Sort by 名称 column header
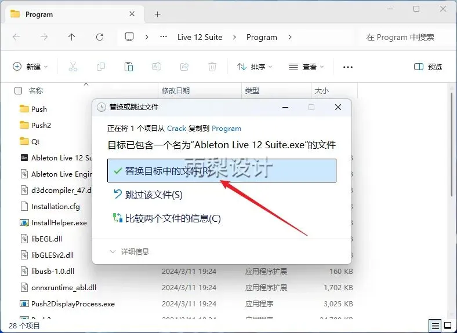Viewport: 457px width, 333px height. (x=36, y=90)
